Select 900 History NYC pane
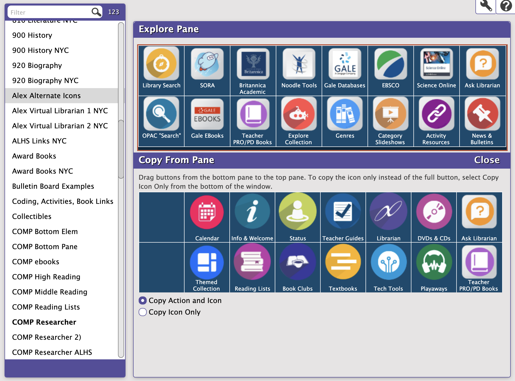 pyautogui.click(x=62, y=50)
